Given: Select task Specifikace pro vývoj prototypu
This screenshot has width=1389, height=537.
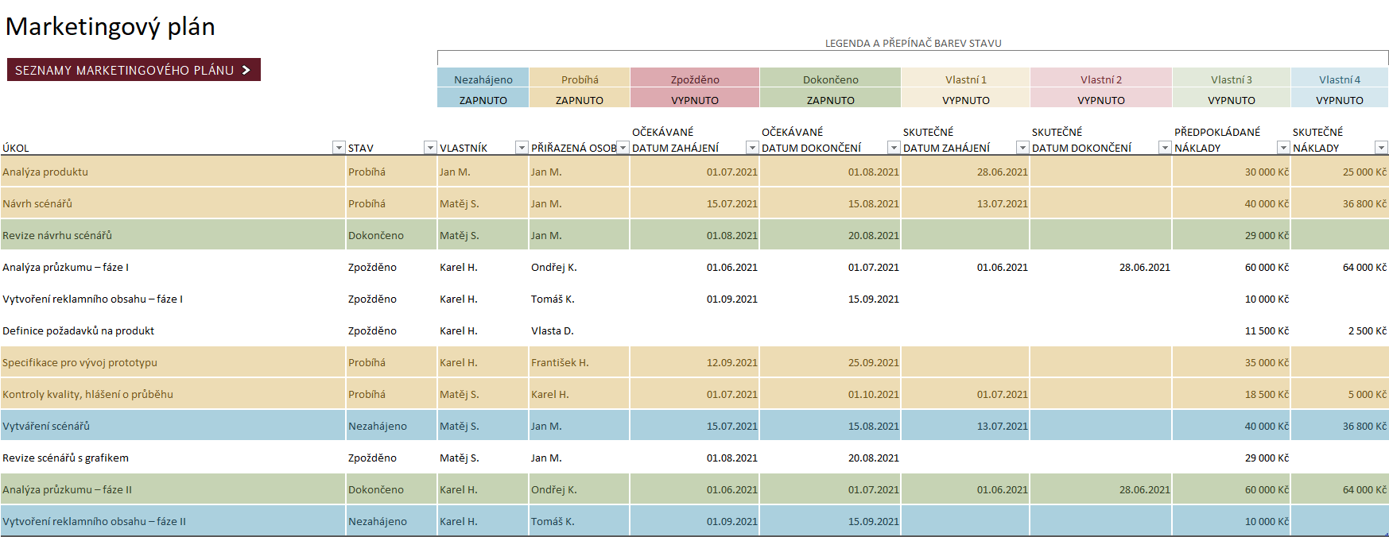Looking at the screenshot, I should tap(173, 362).
